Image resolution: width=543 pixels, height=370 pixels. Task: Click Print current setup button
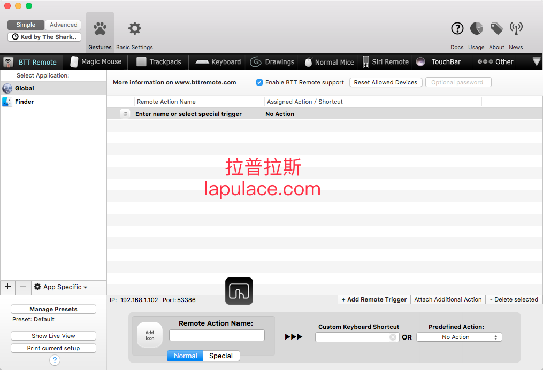point(53,348)
